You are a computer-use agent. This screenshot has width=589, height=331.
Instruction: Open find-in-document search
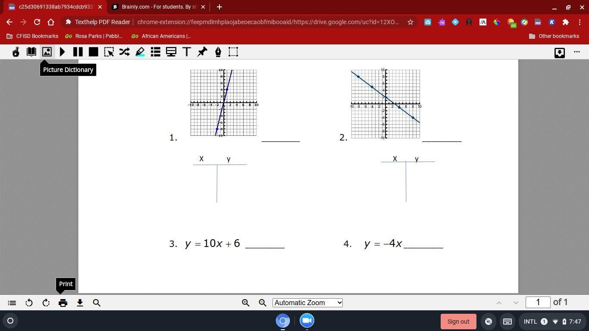[97, 303]
